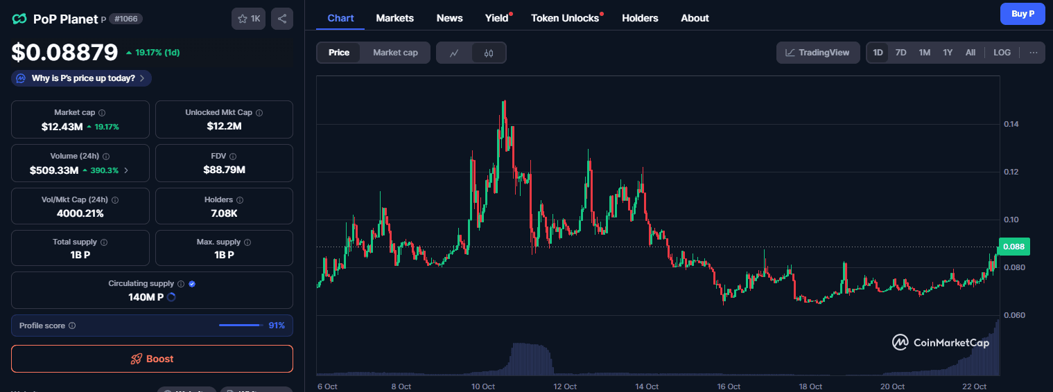This screenshot has width=1053, height=392.
Task: Click the Buy P button
Action: tap(1022, 14)
